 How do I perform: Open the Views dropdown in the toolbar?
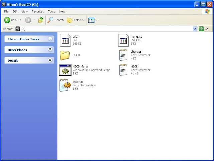(x=92, y=20)
